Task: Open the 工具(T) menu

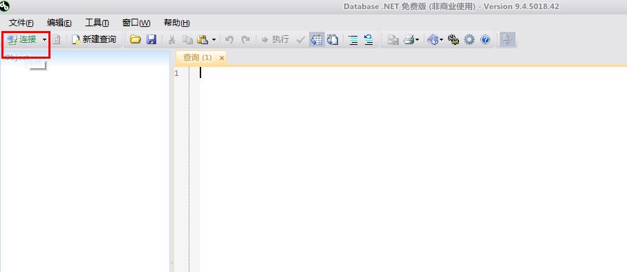Action: 97,23
